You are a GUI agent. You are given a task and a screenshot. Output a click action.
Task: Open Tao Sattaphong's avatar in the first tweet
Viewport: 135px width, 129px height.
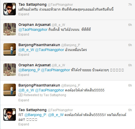click(x=10, y=9)
